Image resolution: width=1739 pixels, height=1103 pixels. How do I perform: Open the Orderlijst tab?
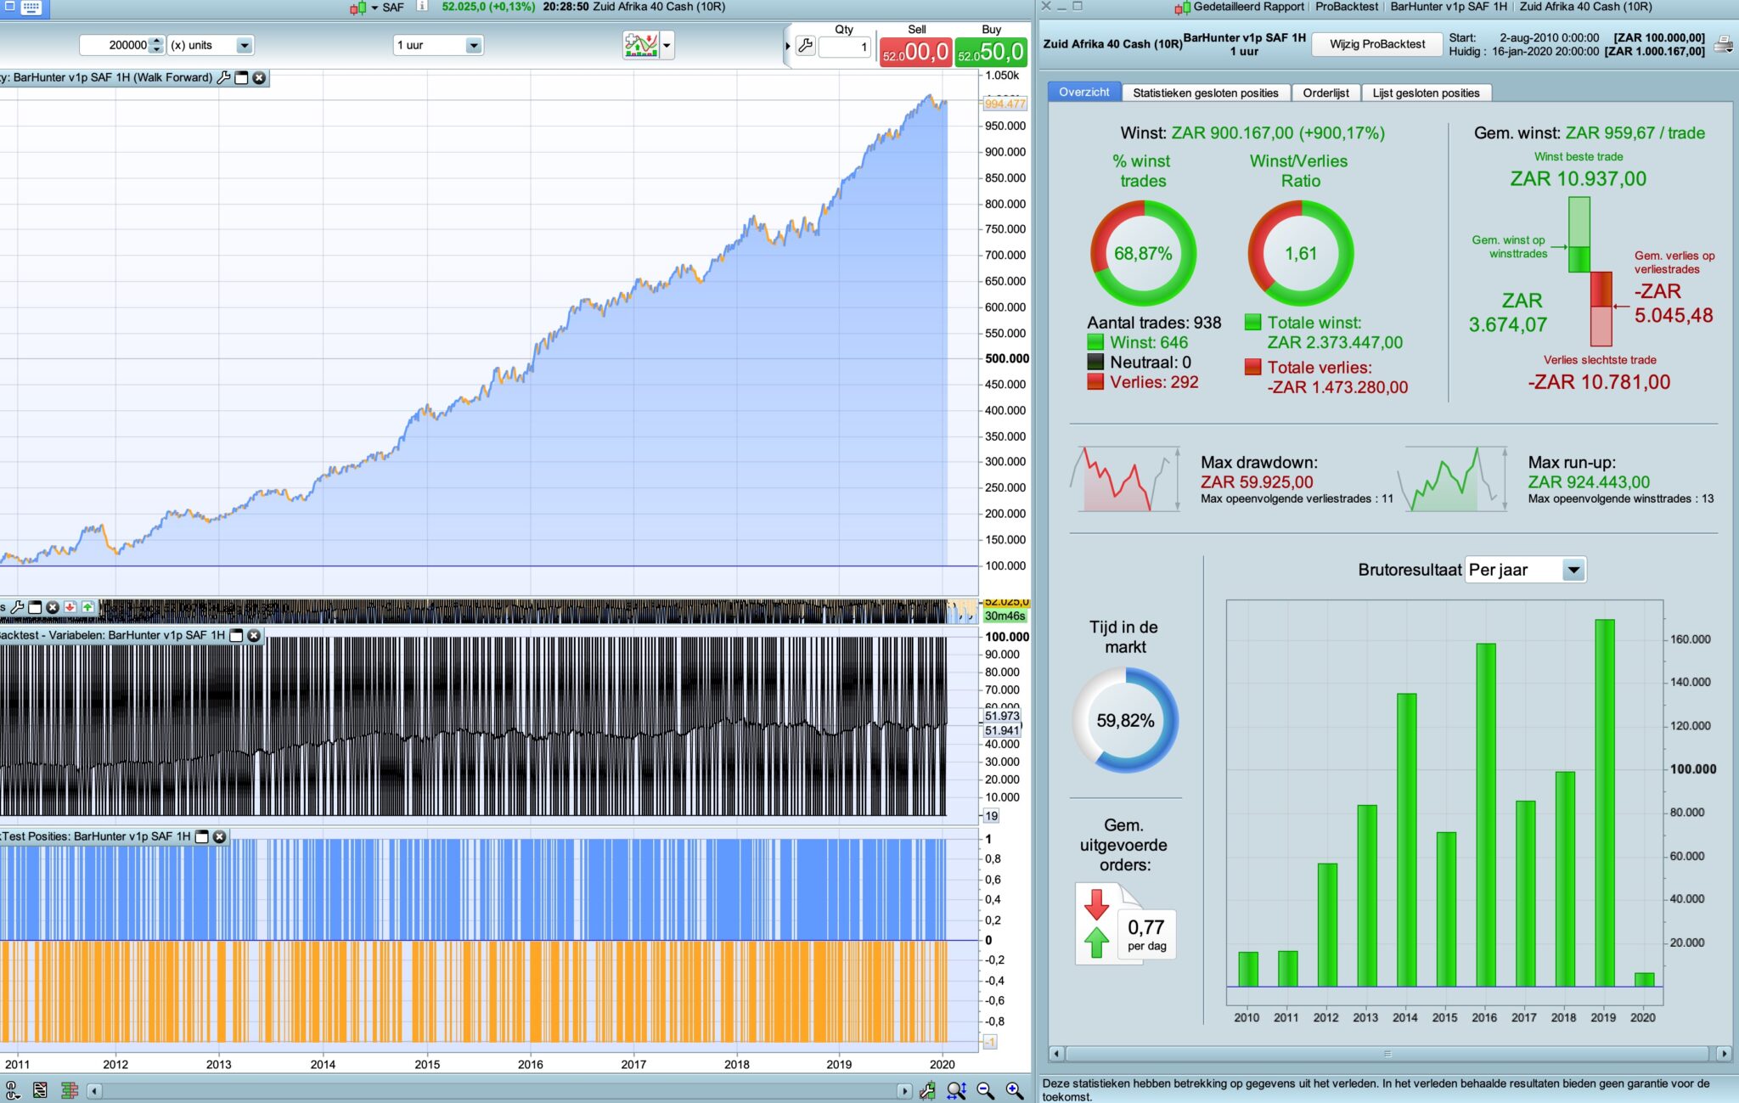[x=1325, y=93]
